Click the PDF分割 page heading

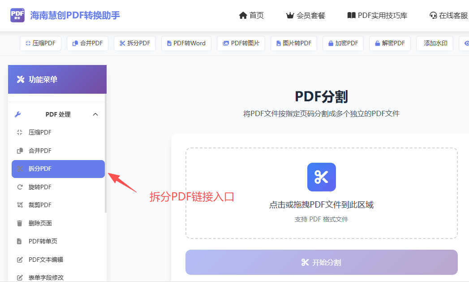pos(322,97)
